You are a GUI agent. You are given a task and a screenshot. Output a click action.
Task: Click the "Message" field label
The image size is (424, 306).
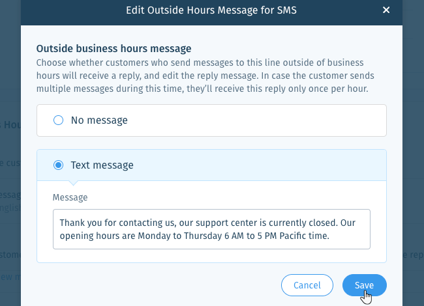point(70,197)
